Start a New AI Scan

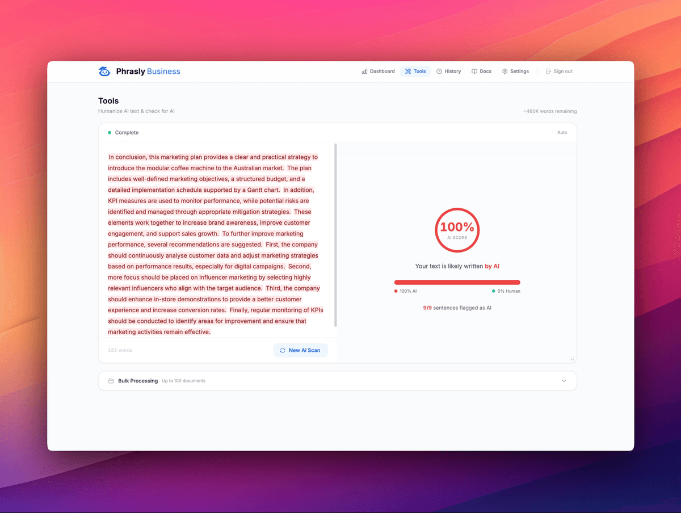coord(300,350)
